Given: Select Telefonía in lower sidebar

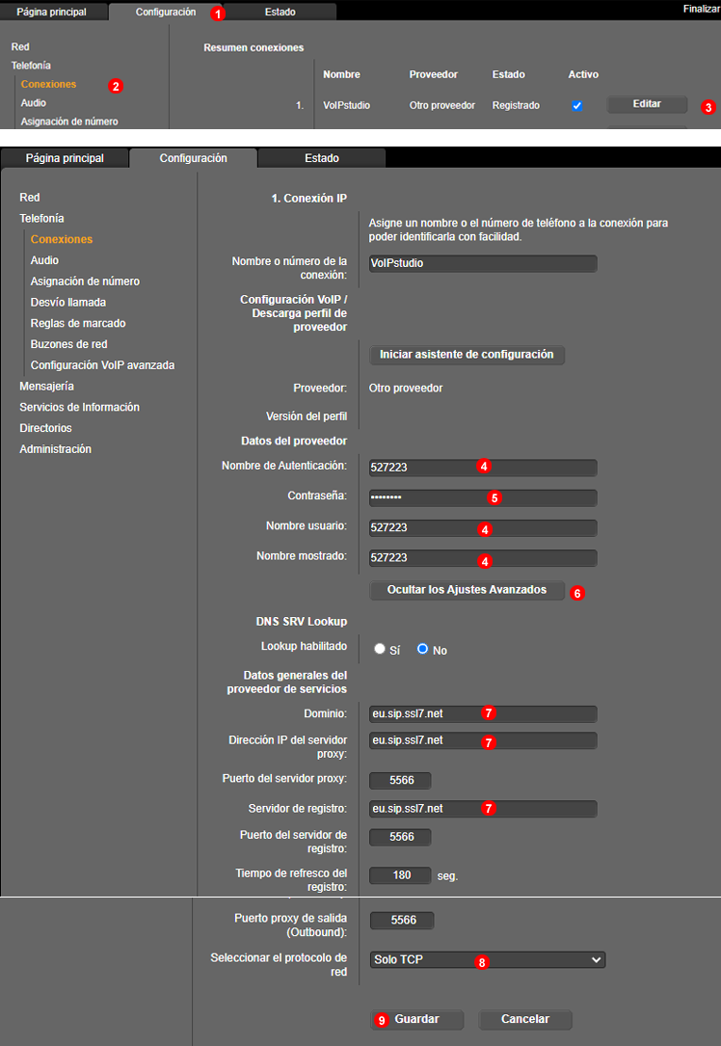Looking at the screenshot, I should 42,218.
